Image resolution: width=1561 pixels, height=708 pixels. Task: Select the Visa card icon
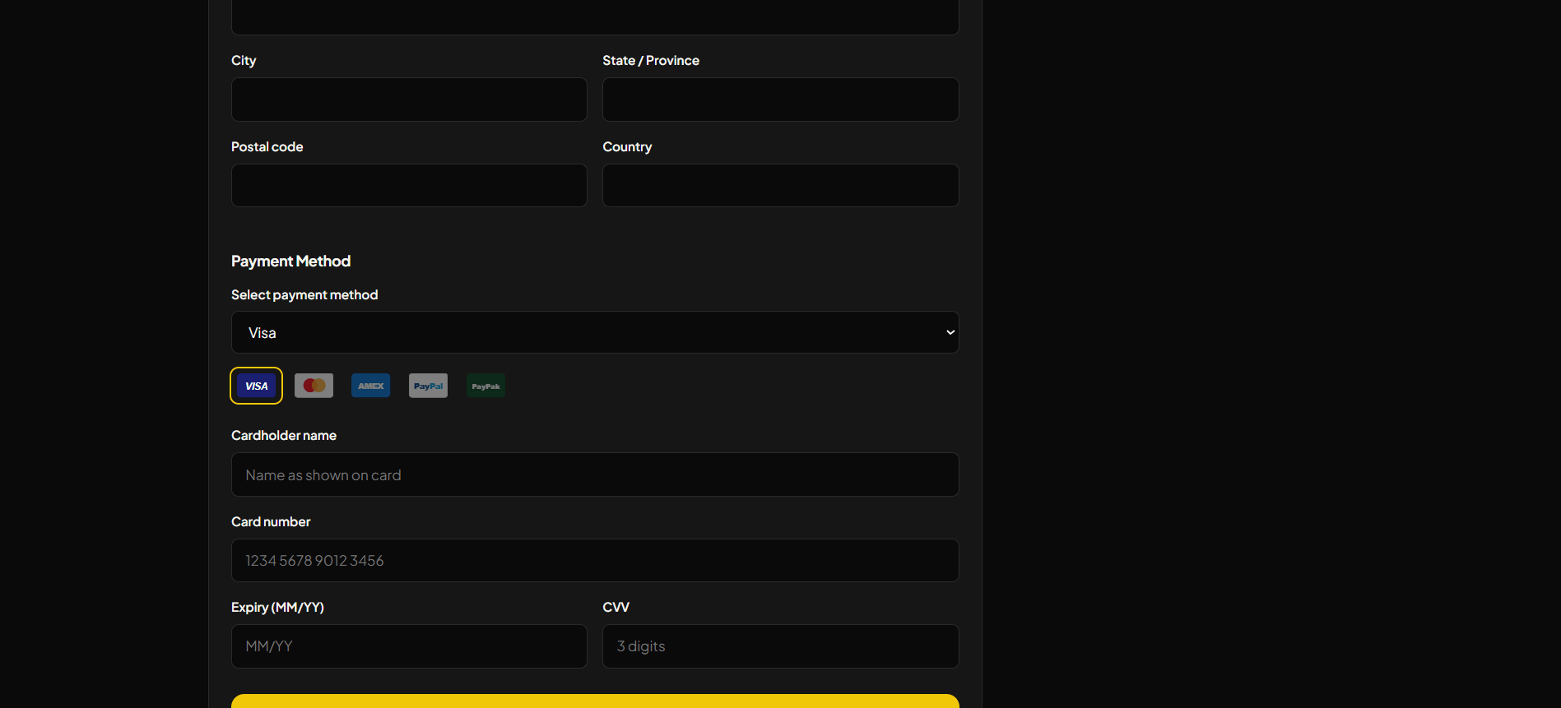[256, 386]
